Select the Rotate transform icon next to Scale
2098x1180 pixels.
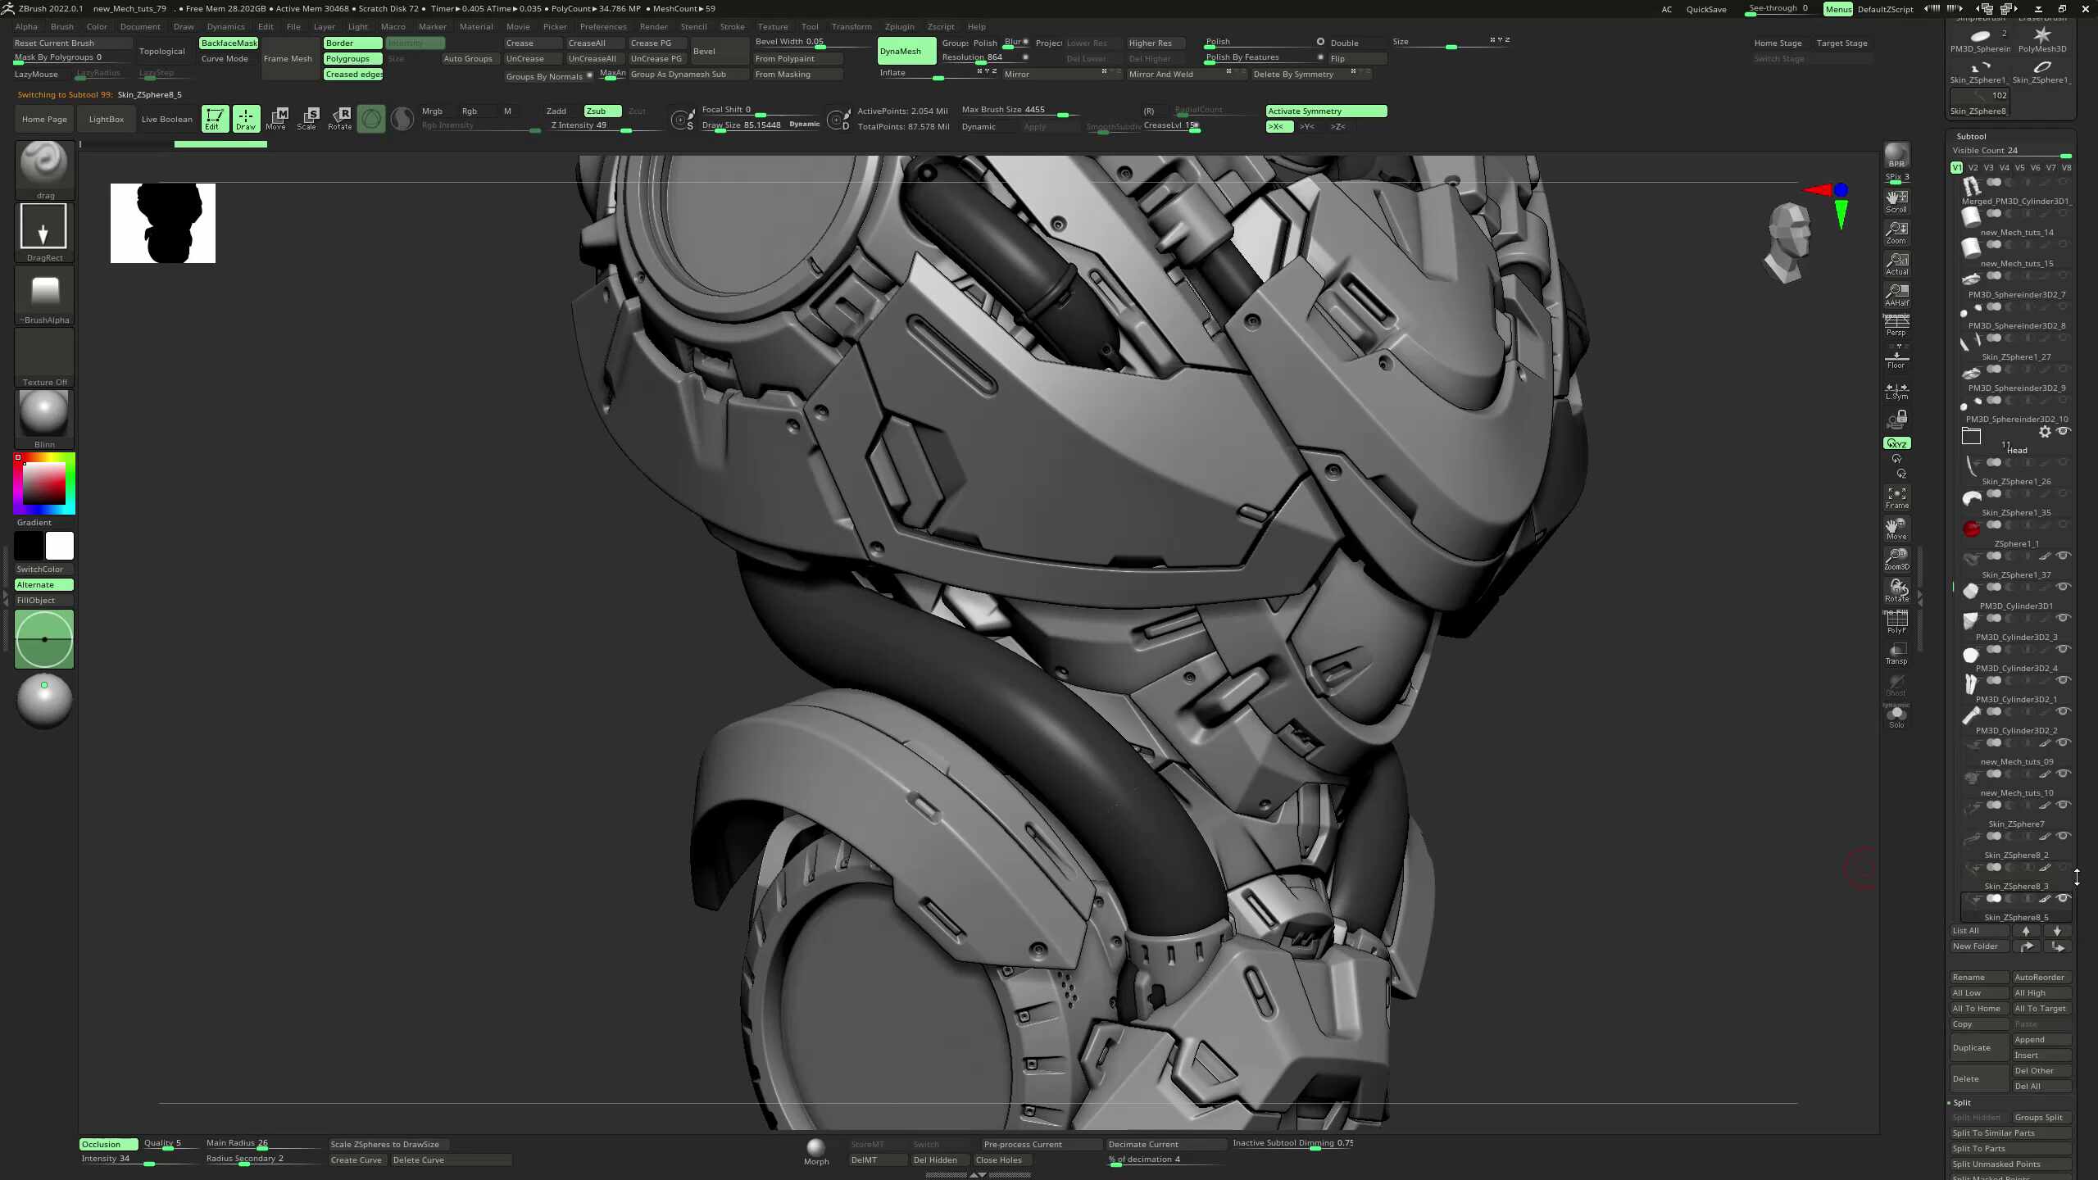pyautogui.click(x=339, y=119)
